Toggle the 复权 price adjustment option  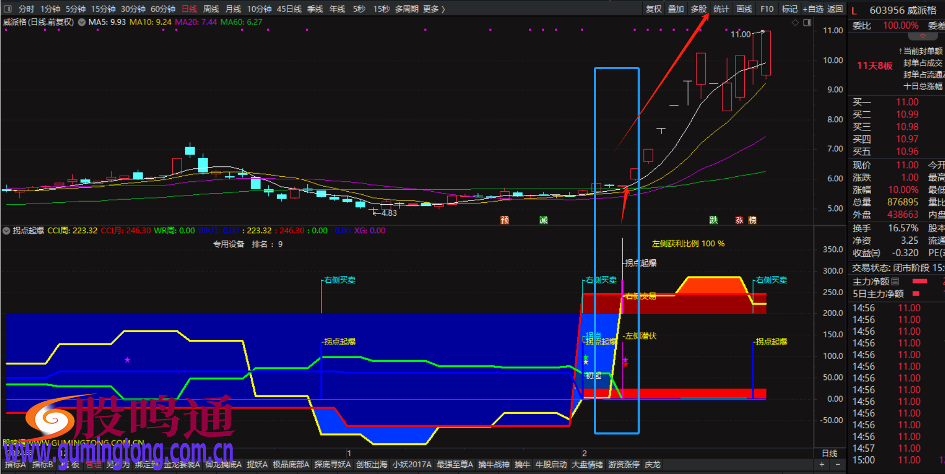(x=654, y=9)
